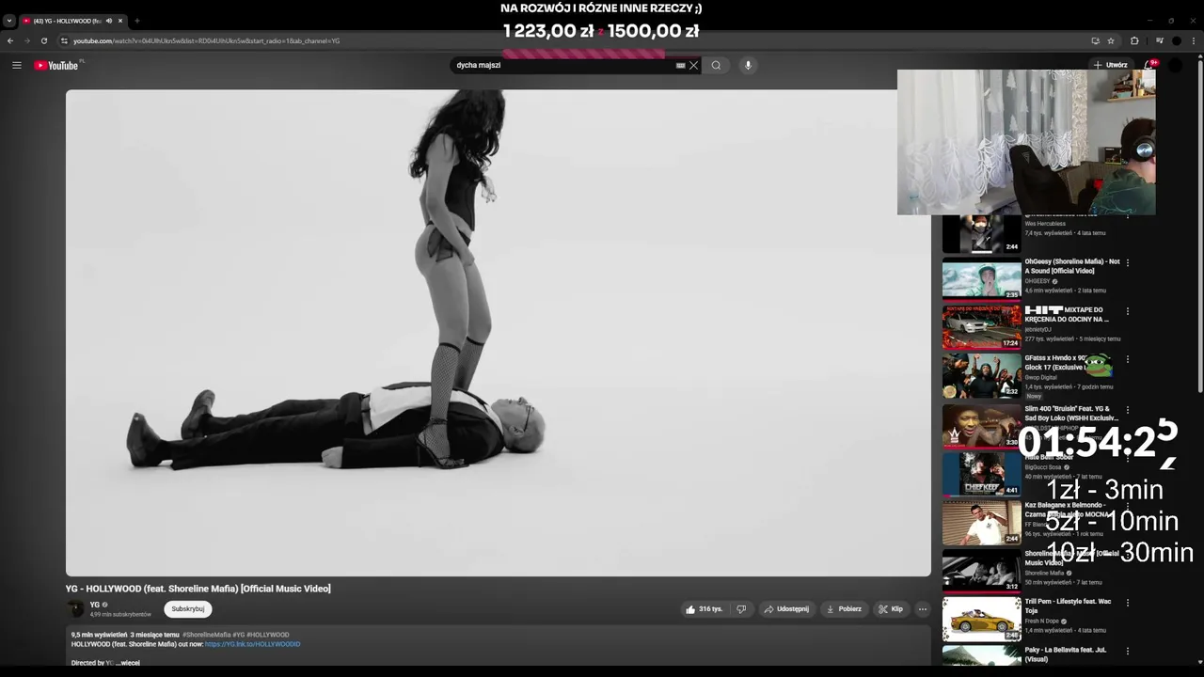Viewport: 1204px width, 677px height.
Task: Subscribe with the Subskrybuj button
Action: pos(188,609)
